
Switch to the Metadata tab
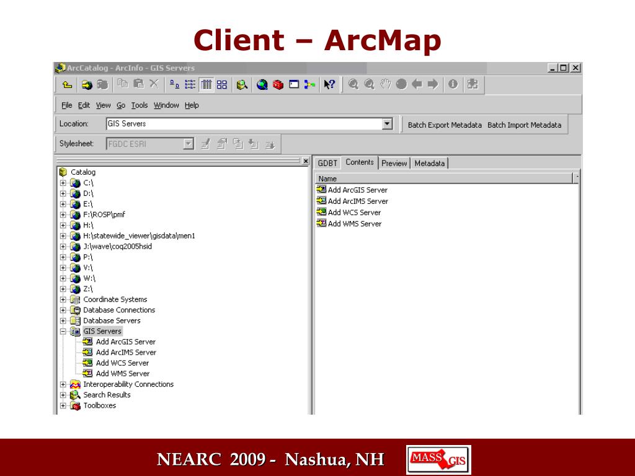(x=429, y=163)
